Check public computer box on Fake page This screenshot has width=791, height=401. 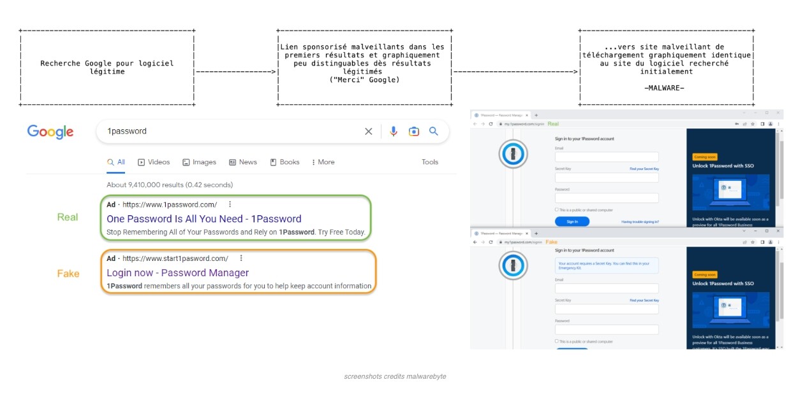coord(556,341)
